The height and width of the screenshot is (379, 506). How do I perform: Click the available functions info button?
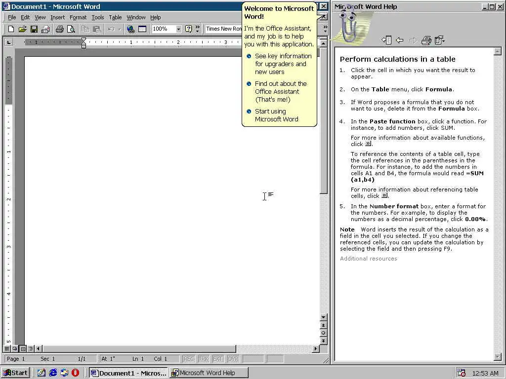(x=368, y=144)
